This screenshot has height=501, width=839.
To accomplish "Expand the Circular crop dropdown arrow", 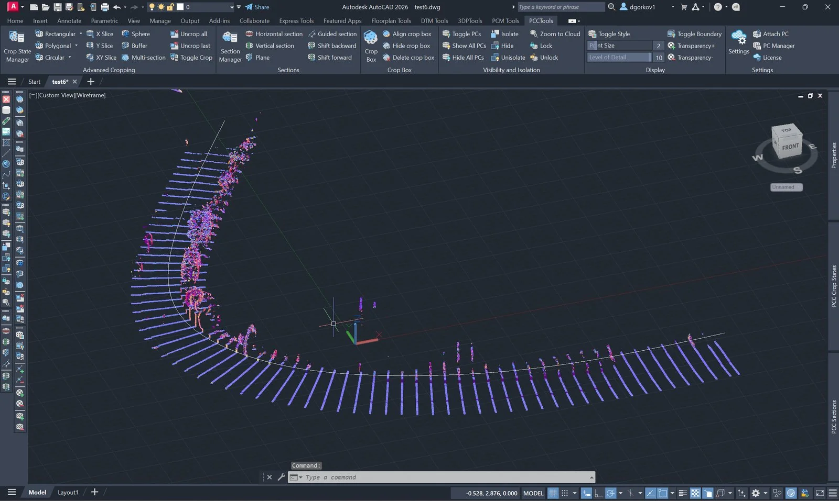I will 69,58.
